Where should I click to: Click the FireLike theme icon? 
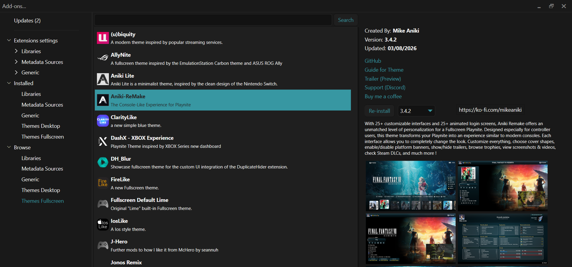pyautogui.click(x=103, y=183)
